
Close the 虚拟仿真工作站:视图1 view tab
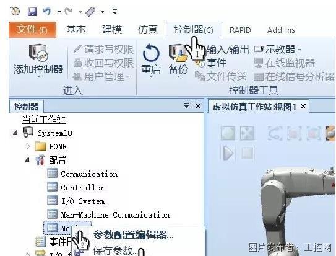point(303,107)
